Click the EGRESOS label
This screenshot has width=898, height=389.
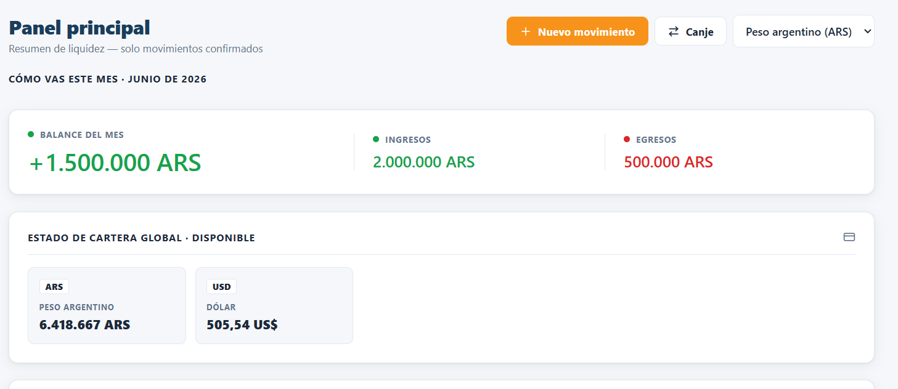(x=656, y=140)
